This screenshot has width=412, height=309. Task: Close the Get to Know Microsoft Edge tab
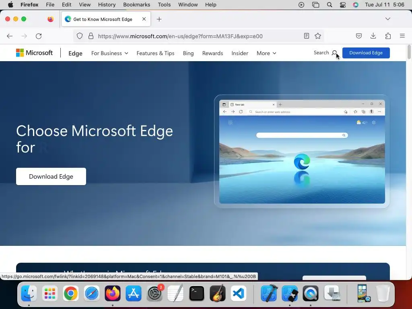tap(144, 19)
